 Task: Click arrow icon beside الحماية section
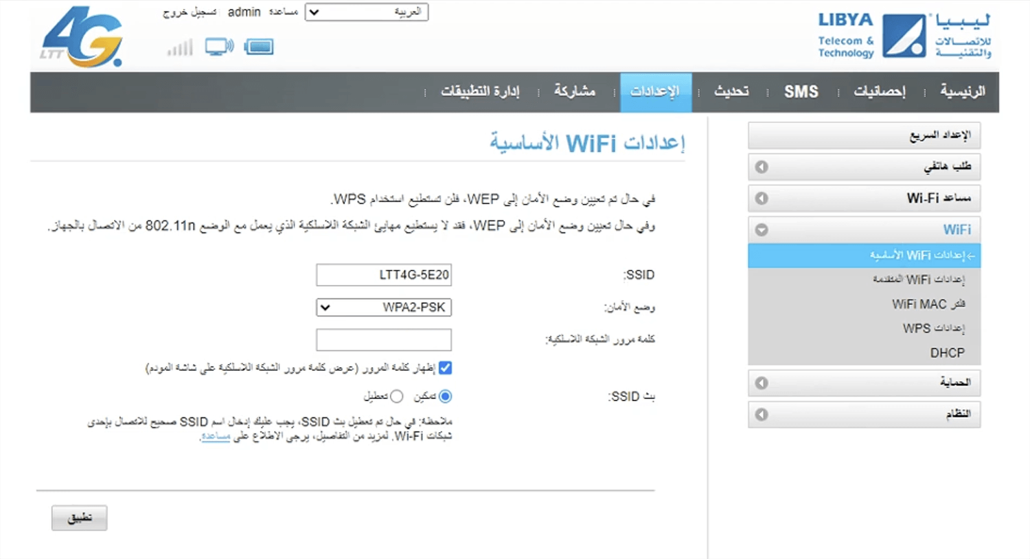tap(762, 383)
